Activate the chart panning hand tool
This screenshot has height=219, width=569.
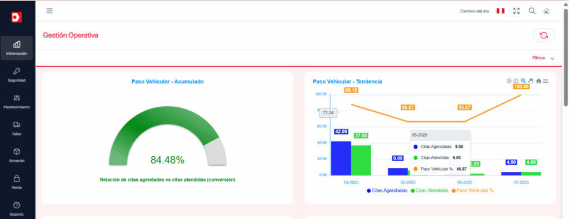[531, 81]
